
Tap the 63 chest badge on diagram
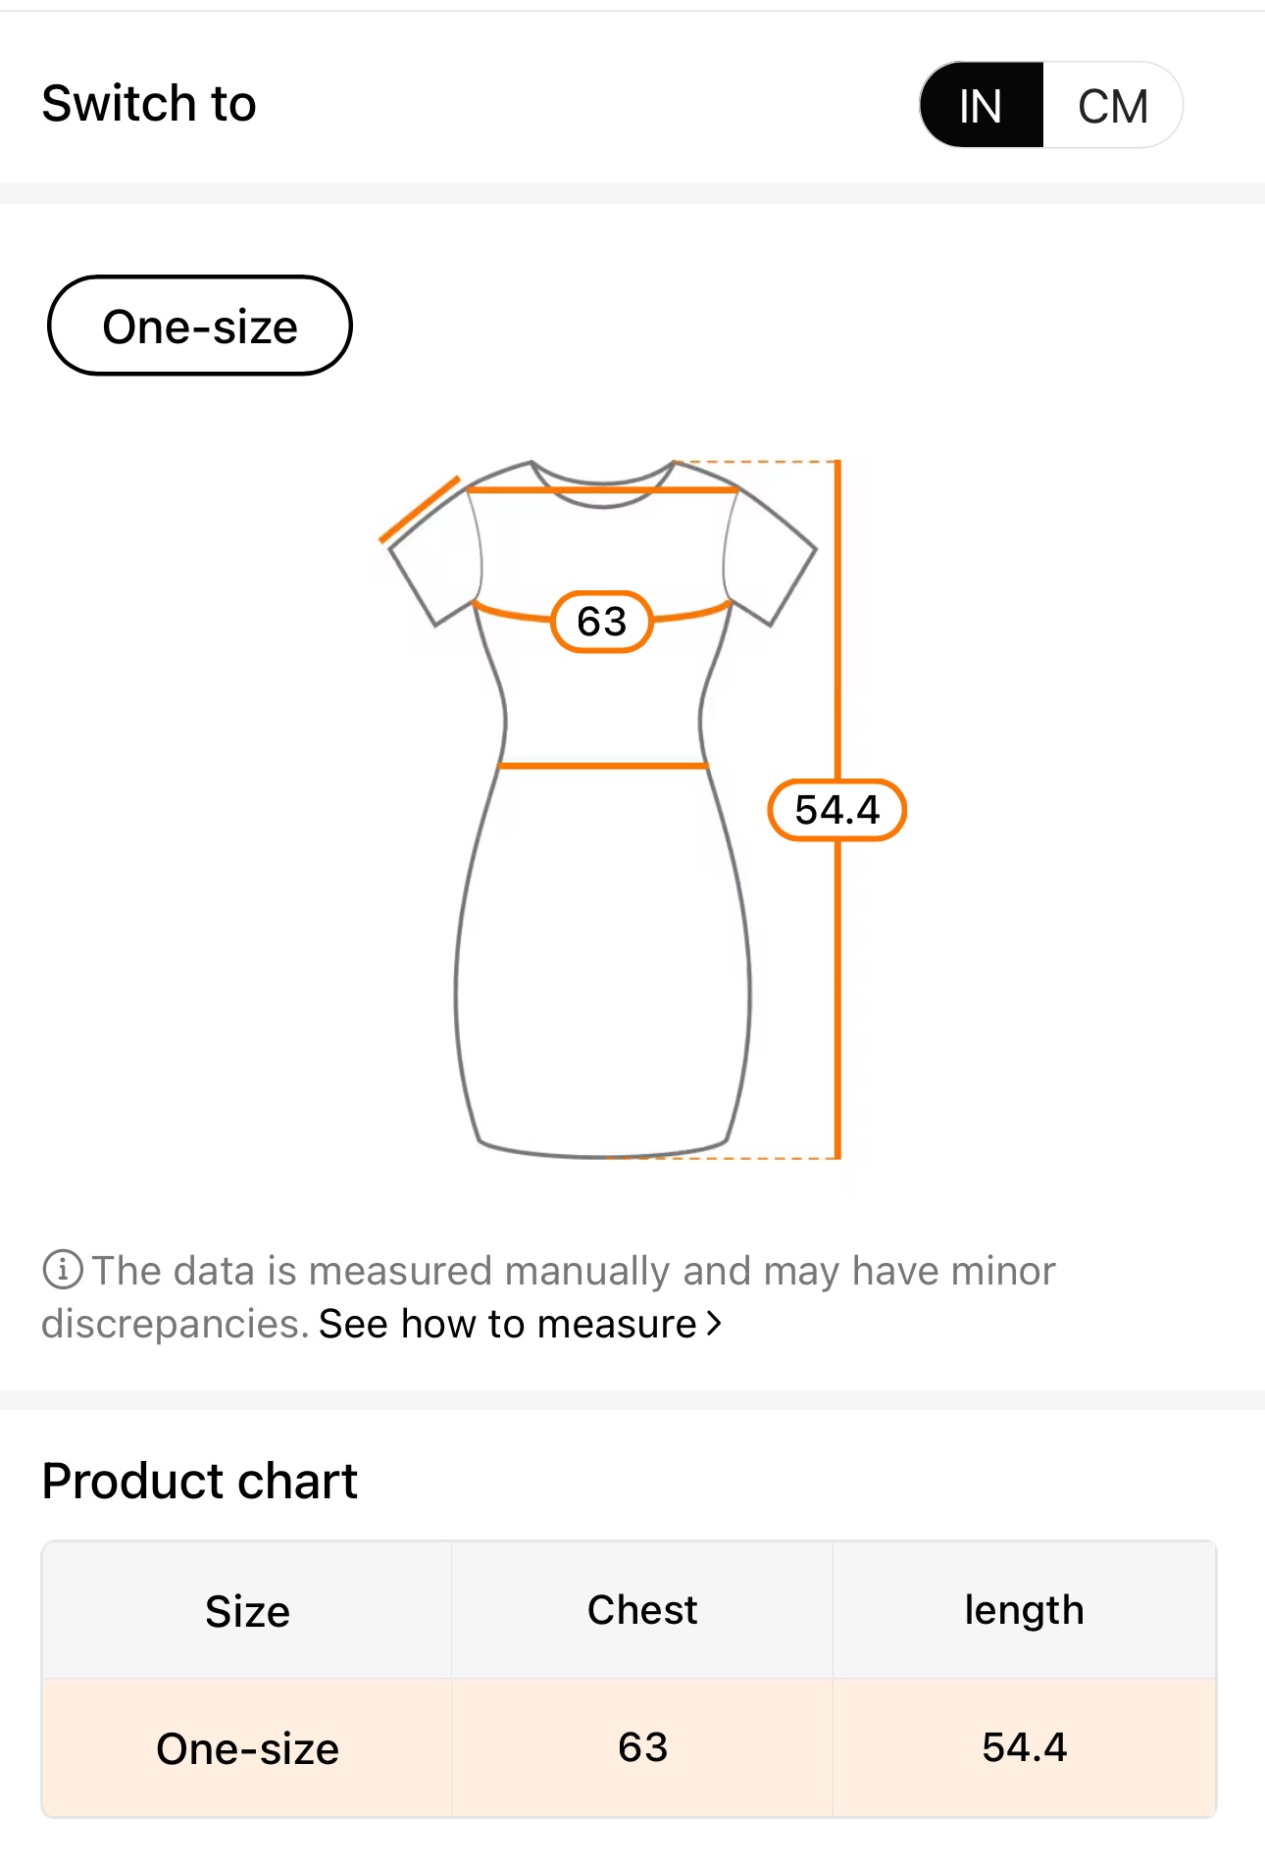(601, 622)
